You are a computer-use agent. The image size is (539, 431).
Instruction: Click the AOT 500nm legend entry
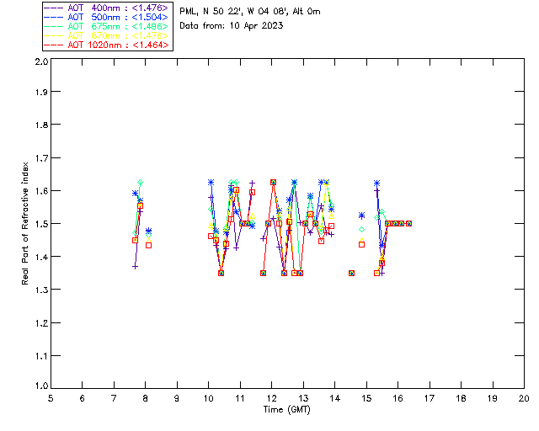tap(106, 17)
